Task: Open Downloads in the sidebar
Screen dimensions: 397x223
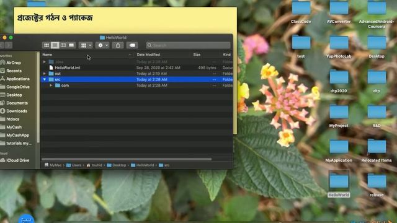Action: pyautogui.click(x=17, y=111)
